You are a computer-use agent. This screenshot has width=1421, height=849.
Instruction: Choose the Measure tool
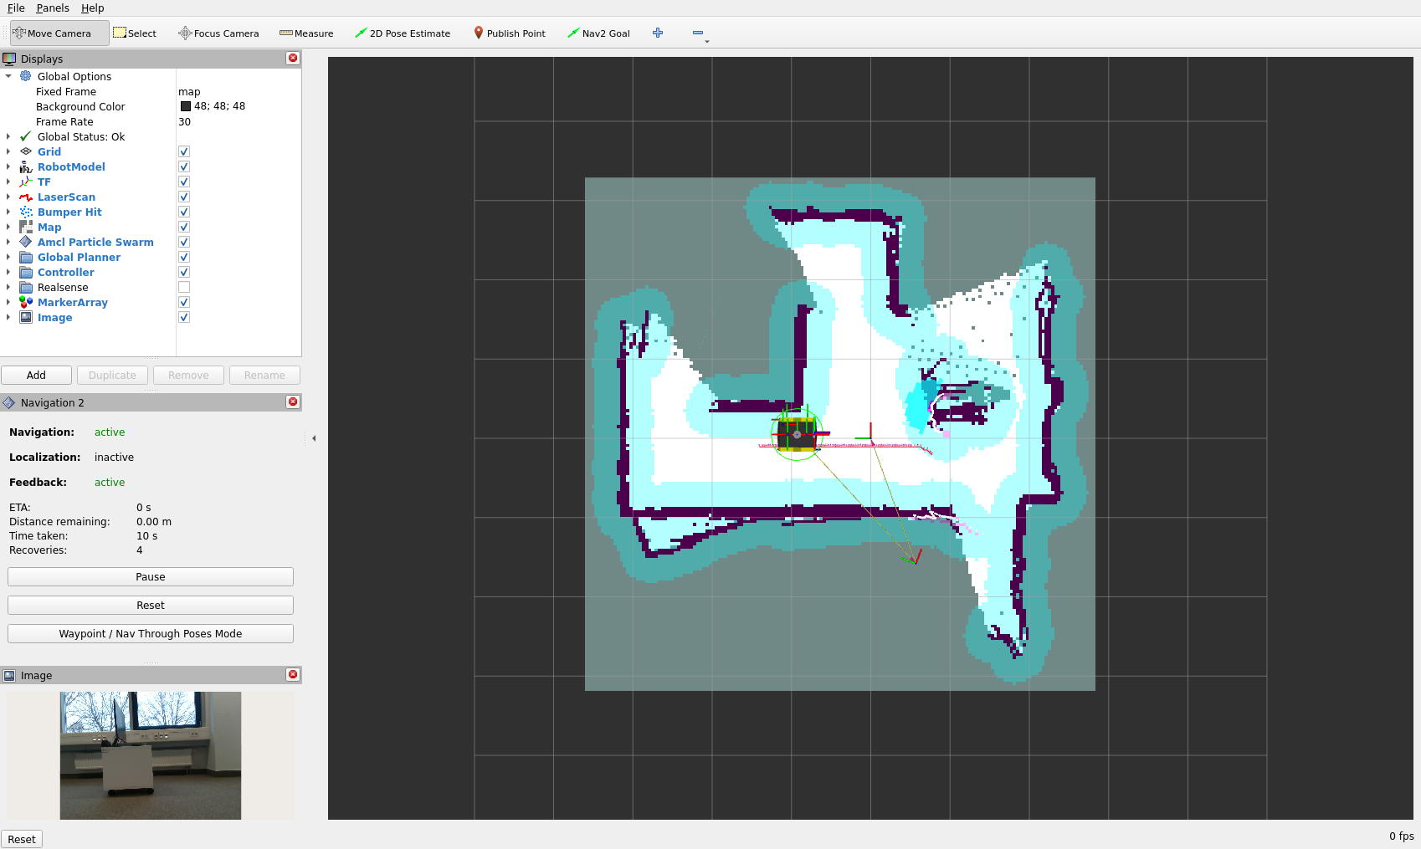point(306,33)
